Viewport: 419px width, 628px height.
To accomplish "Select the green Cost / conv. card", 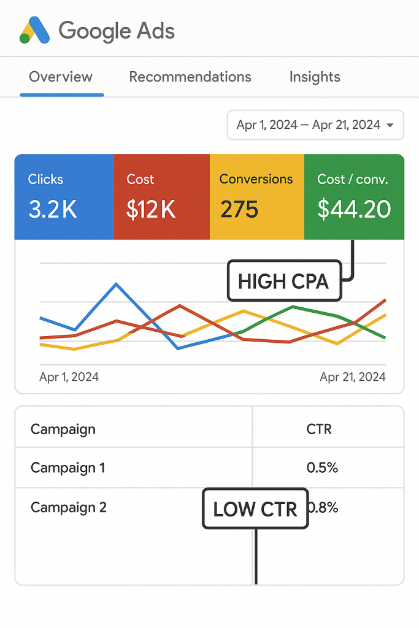I will [354, 197].
